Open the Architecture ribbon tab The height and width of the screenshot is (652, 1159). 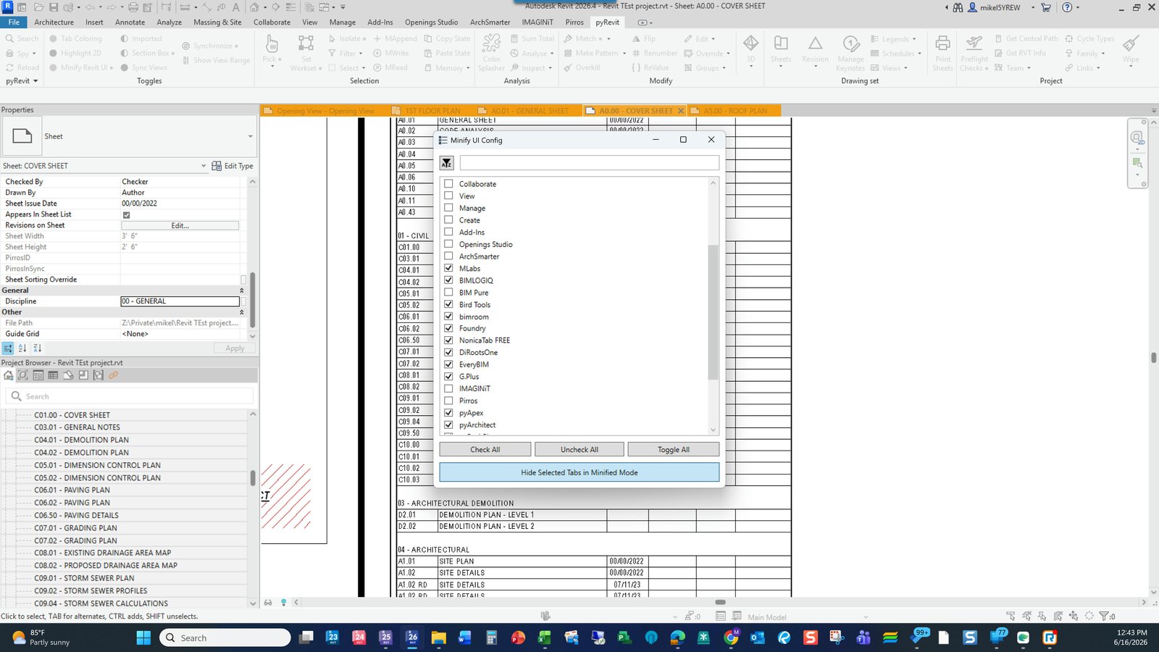(x=54, y=22)
